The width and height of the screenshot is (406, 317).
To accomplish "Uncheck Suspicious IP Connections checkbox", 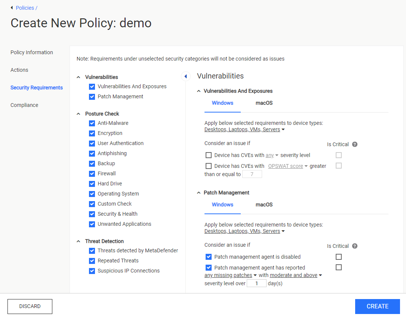I will click(92, 271).
